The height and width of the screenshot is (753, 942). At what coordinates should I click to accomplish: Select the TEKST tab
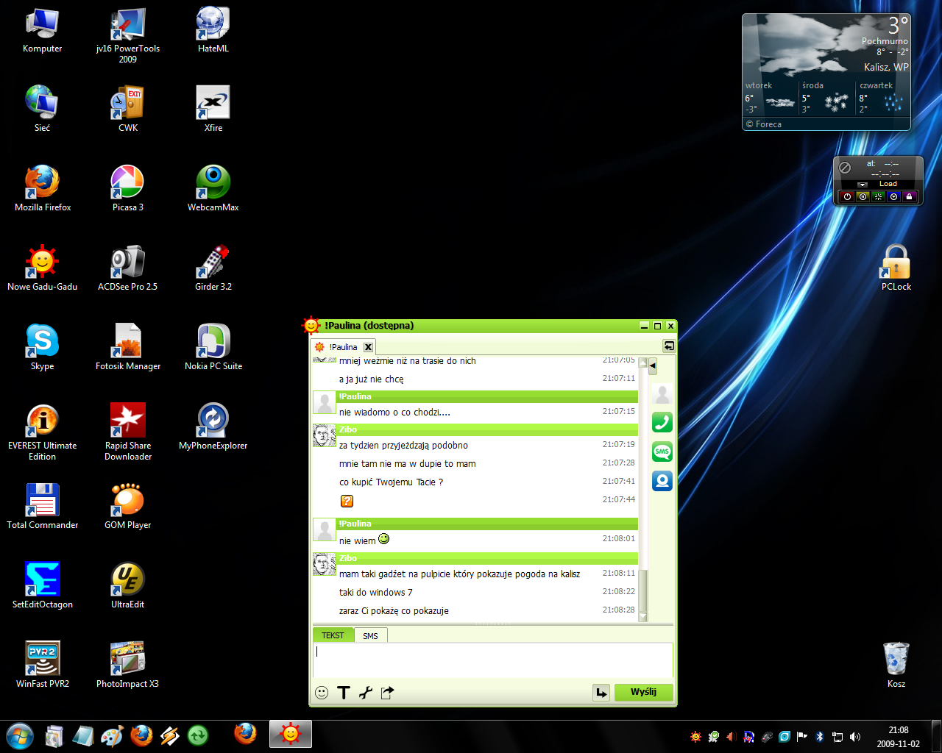tap(333, 635)
